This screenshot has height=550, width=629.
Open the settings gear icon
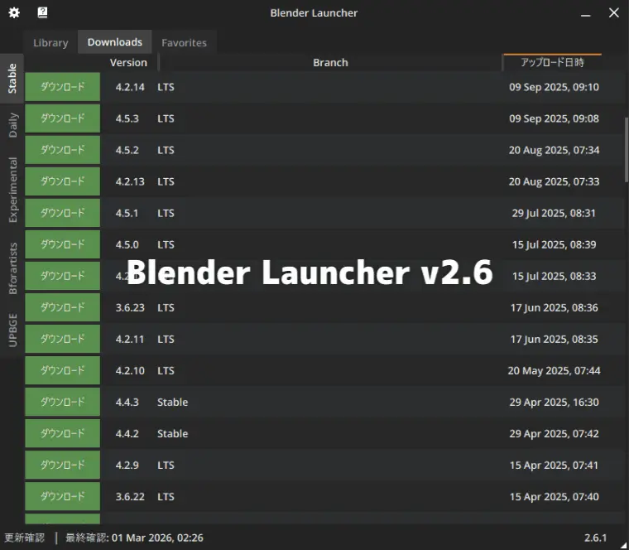point(14,12)
